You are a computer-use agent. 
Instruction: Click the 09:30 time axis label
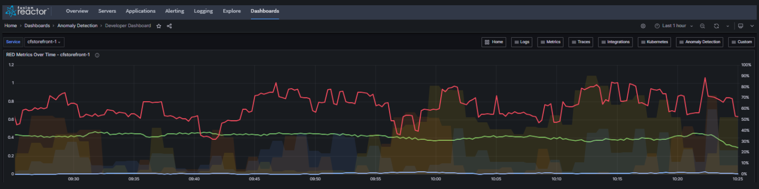(73, 179)
